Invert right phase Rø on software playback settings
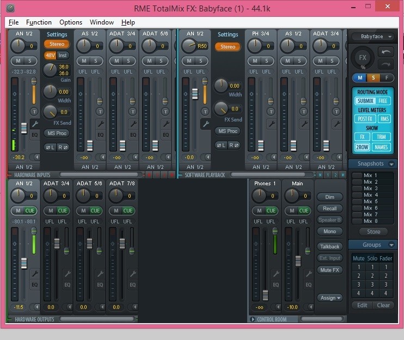 [x=235, y=145]
